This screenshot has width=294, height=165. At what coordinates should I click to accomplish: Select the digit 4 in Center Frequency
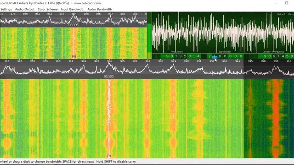283,56
